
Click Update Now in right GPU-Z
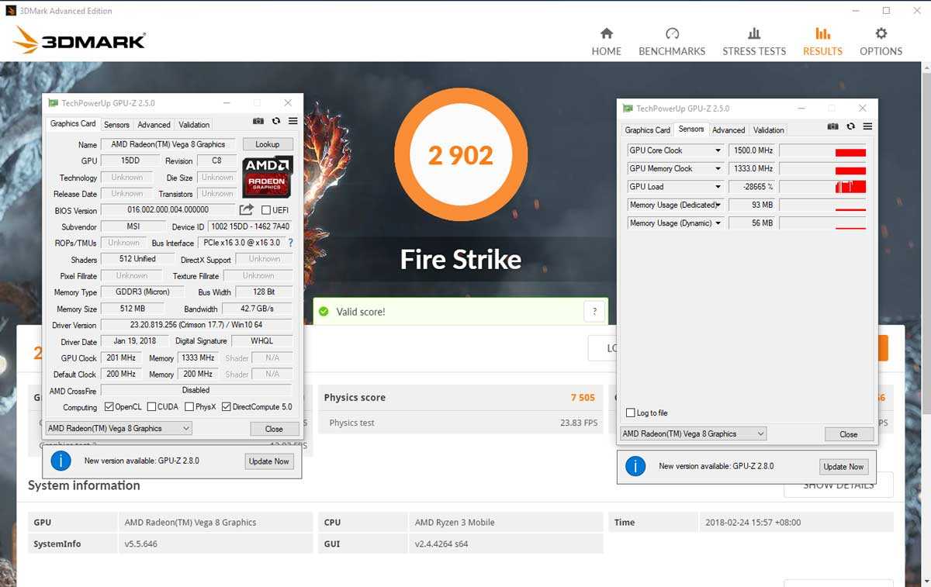843,467
